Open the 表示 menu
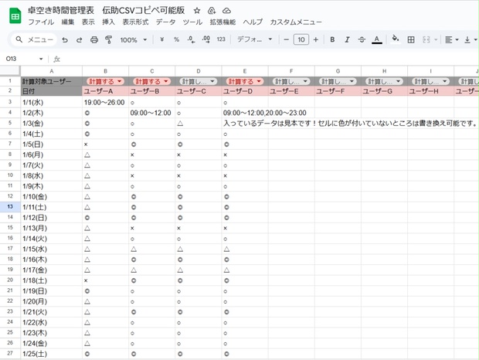This screenshot has height=360, width=479. 88,22
